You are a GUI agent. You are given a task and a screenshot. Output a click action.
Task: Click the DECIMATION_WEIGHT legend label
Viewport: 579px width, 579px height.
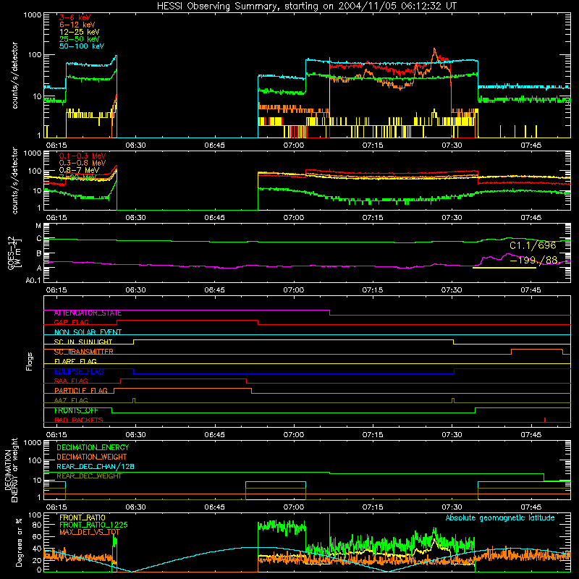point(92,457)
